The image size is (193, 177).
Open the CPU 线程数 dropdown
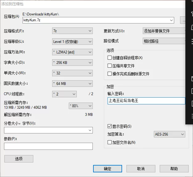[x=64, y=94]
